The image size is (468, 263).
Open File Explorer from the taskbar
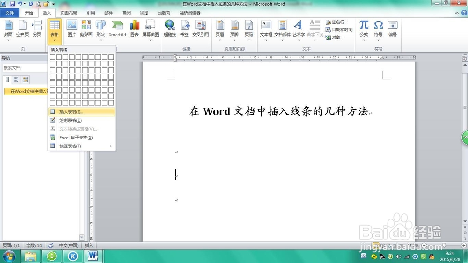click(30, 256)
